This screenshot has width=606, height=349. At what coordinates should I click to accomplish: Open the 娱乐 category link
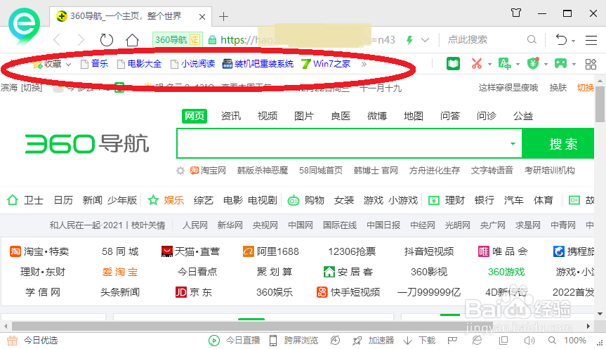coord(174,200)
